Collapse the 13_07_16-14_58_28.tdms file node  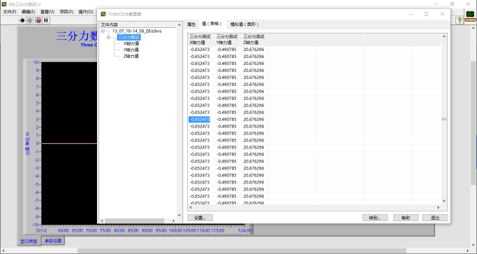[x=103, y=31]
